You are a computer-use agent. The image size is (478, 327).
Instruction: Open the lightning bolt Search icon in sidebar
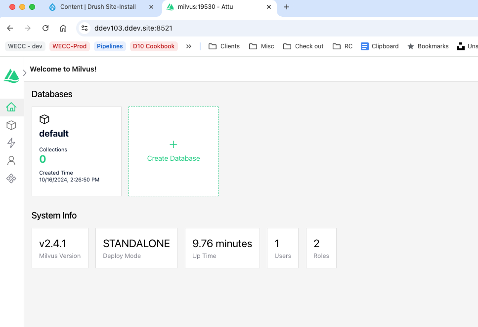coord(11,143)
